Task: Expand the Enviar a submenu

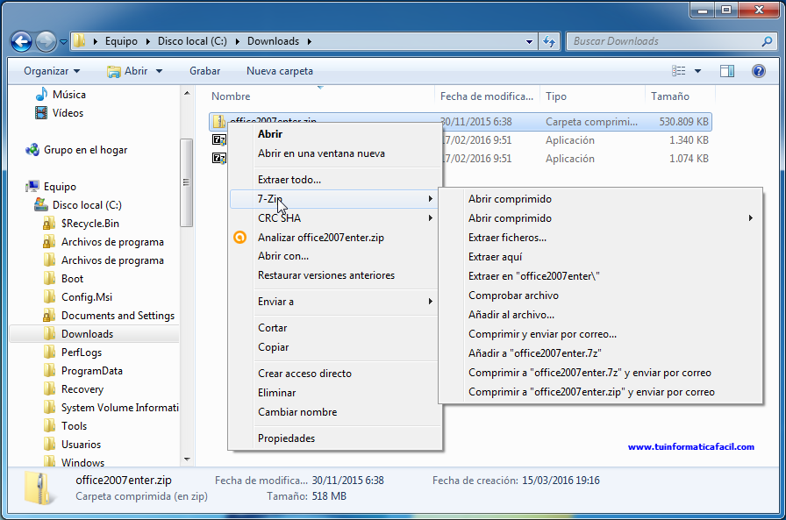Action: point(335,302)
